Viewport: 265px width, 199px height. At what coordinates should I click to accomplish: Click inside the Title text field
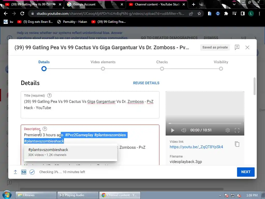click(x=90, y=105)
